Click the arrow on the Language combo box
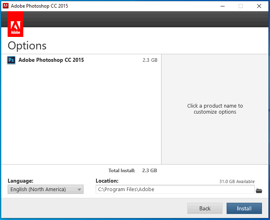The image size is (270, 220). pos(79,189)
